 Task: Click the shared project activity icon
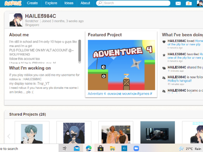[x=164, y=68]
